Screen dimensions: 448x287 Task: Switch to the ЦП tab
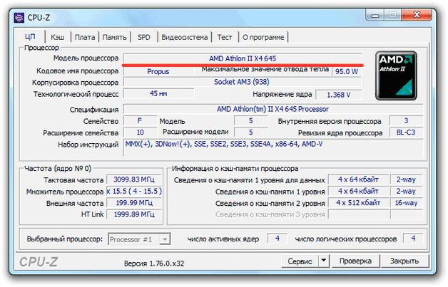click(30, 37)
